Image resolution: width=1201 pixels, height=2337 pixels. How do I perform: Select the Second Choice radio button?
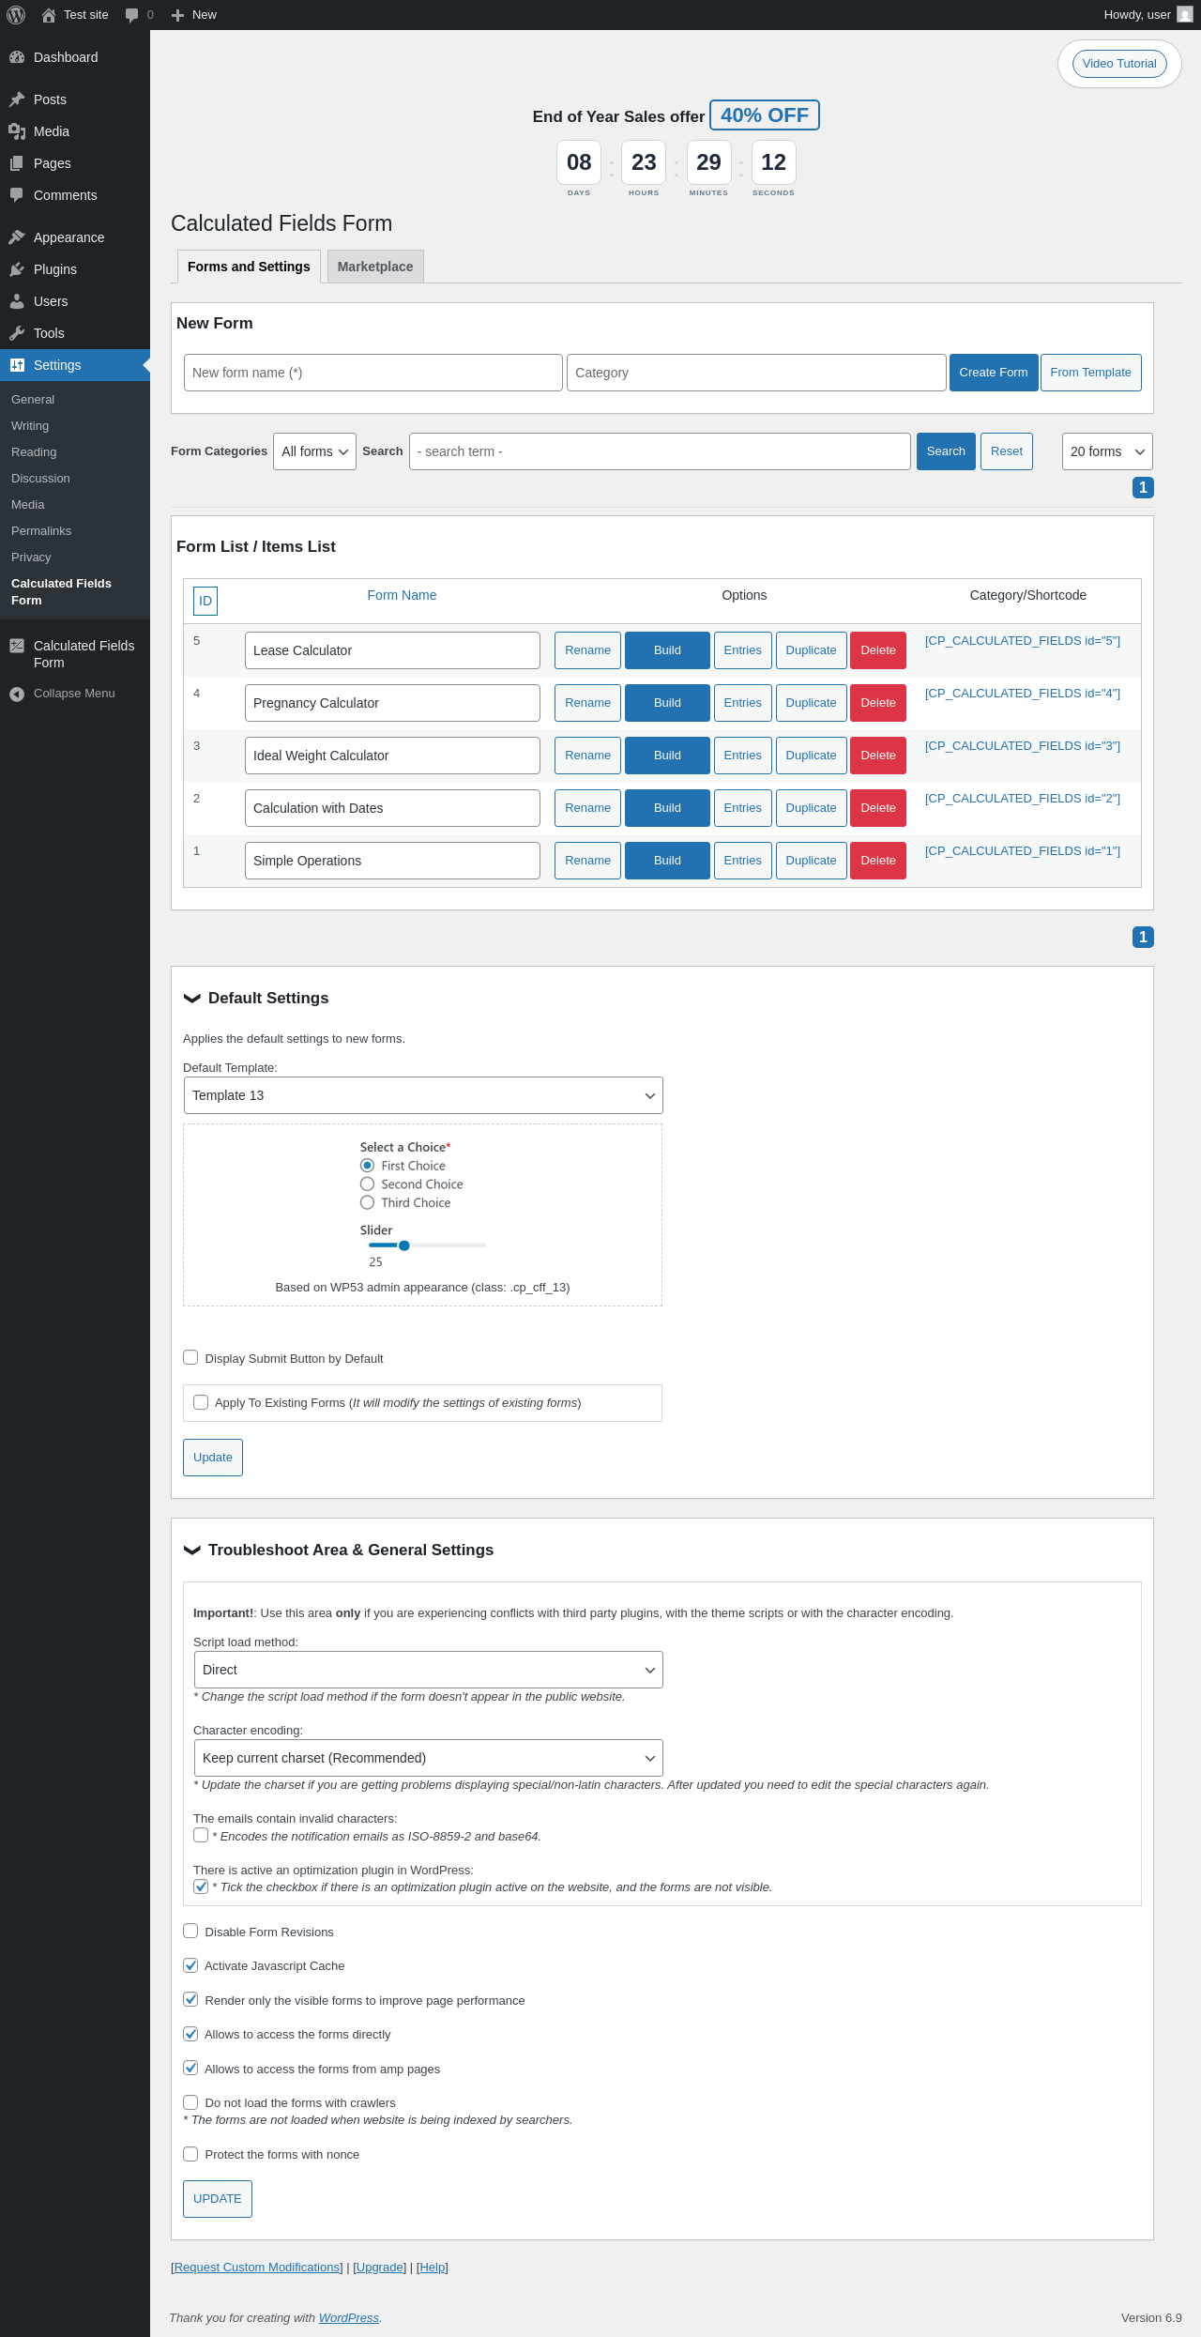(x=367, y=1184)
